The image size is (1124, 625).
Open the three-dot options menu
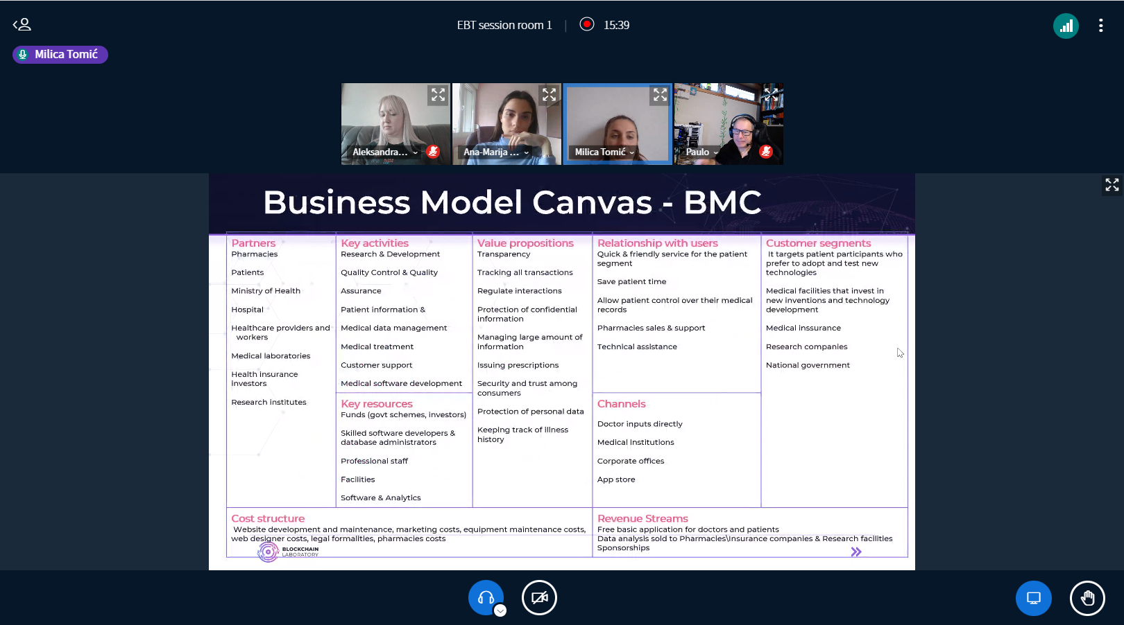click(x=1100, y=26)
